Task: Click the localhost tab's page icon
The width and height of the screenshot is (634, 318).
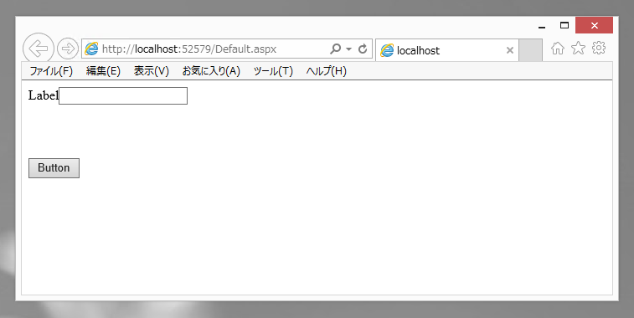Action: [x=387, y=50]
